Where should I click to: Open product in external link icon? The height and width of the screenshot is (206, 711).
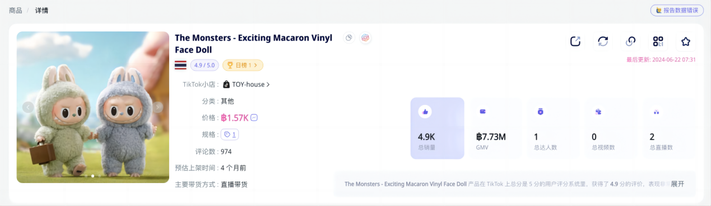pyautogui.click(x=575, y=41)
